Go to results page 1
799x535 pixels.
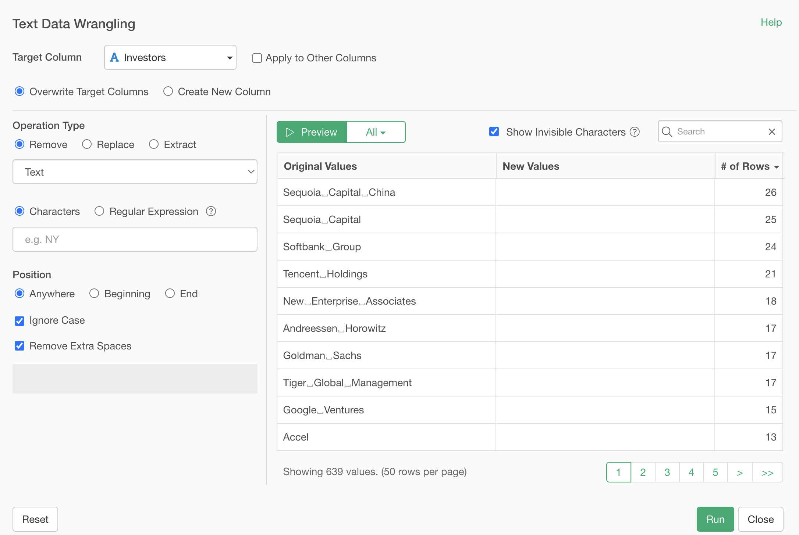619,472
